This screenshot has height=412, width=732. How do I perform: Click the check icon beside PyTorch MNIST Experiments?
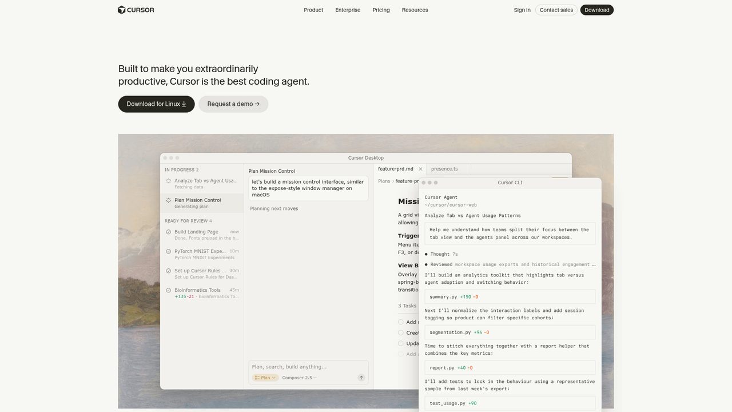168,251
